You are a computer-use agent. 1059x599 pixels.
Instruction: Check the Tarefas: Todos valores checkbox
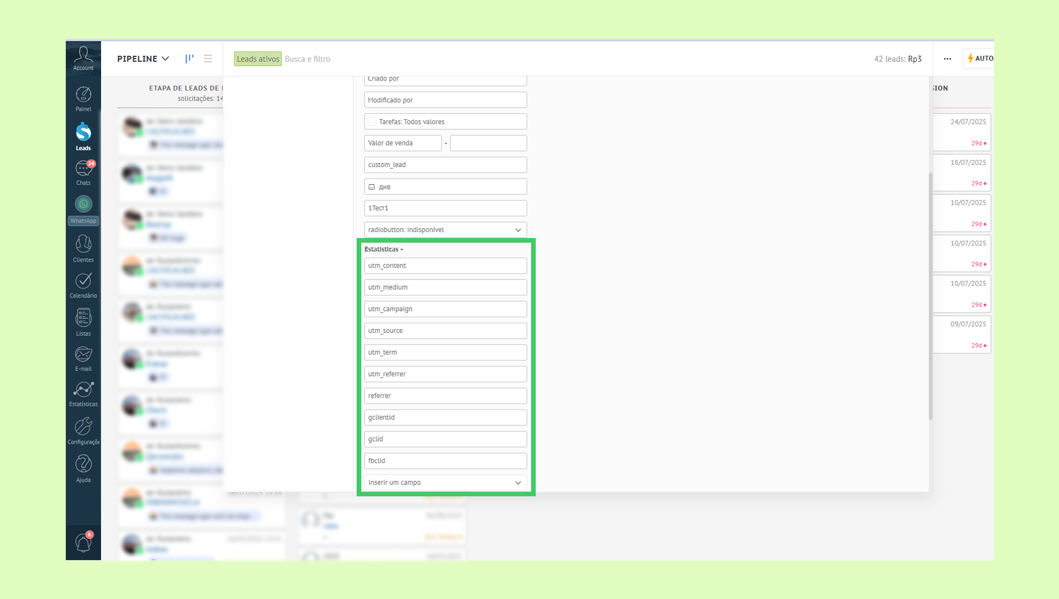[372, 121]
